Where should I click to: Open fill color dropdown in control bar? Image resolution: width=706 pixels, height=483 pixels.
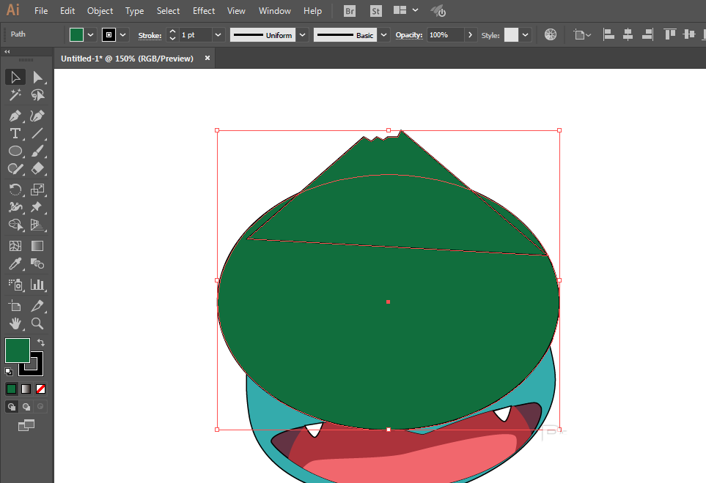click(90, 34)
